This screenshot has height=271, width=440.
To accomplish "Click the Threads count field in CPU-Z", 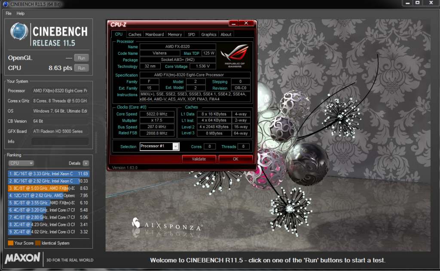I will [243, 146].
